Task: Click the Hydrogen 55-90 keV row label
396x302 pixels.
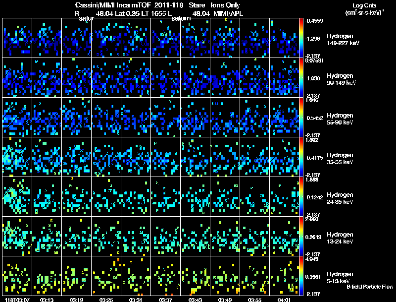Action: [x=340, y=119]
